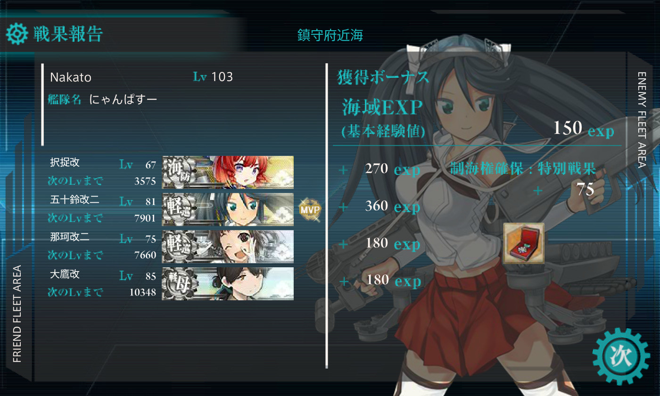Select the 択捉改 ship banner
The width and height of the screenshot is (660, 396).
[228, 172]
